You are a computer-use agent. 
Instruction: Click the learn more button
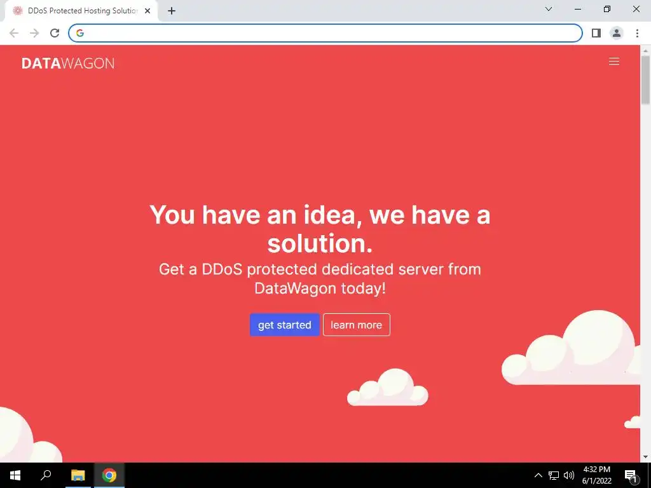point(356,325)
